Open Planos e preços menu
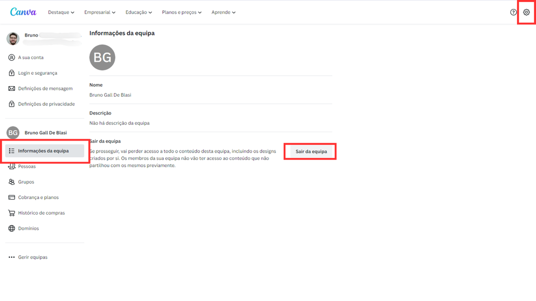This screenshot has width=536, height=301. click(182, 13)
